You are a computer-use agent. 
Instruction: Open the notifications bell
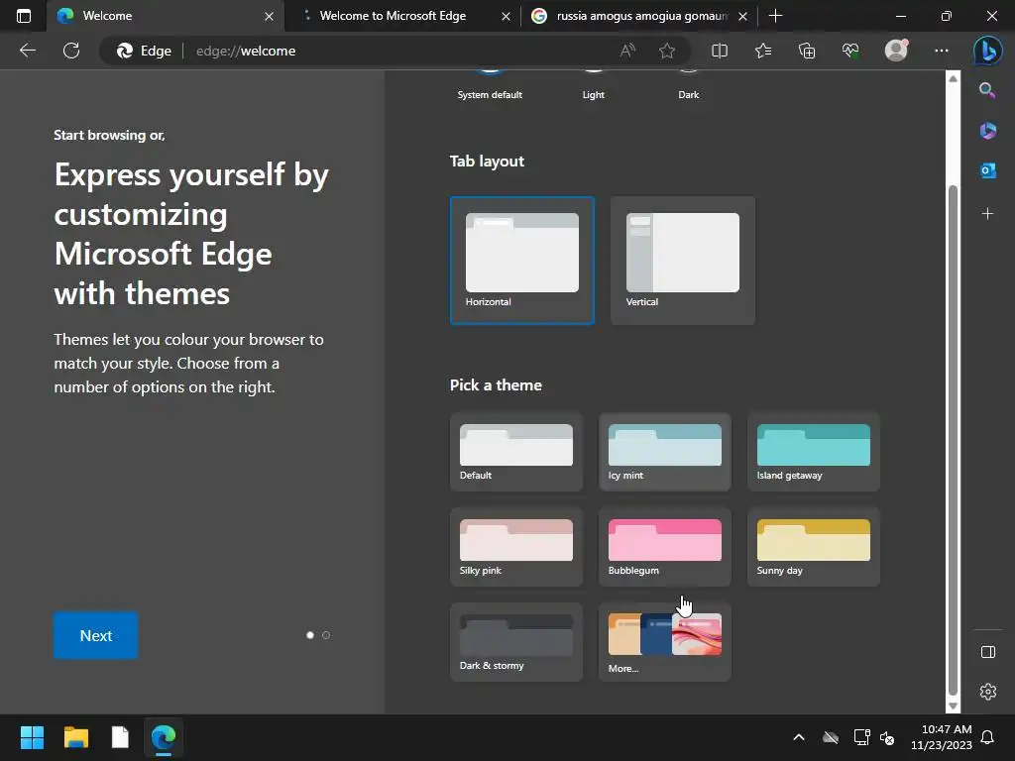pyautogui.click(x=987, y=737)
